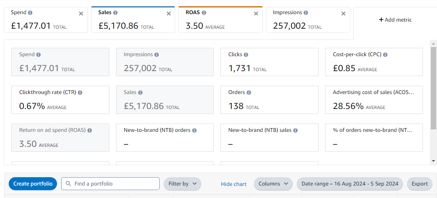
Task: Select the New-to-brand (NTB) orders card
Action: (x=165, y=138)
